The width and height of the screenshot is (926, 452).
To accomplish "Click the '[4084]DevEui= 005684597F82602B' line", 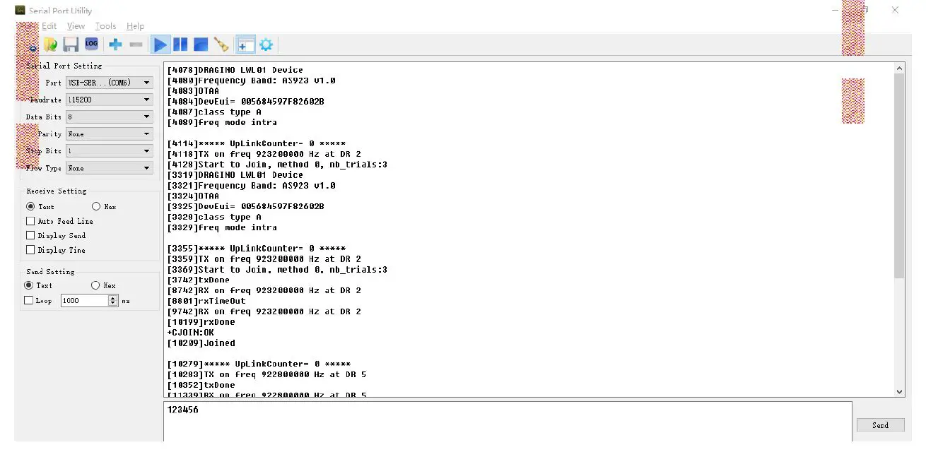I will (245, 102).
